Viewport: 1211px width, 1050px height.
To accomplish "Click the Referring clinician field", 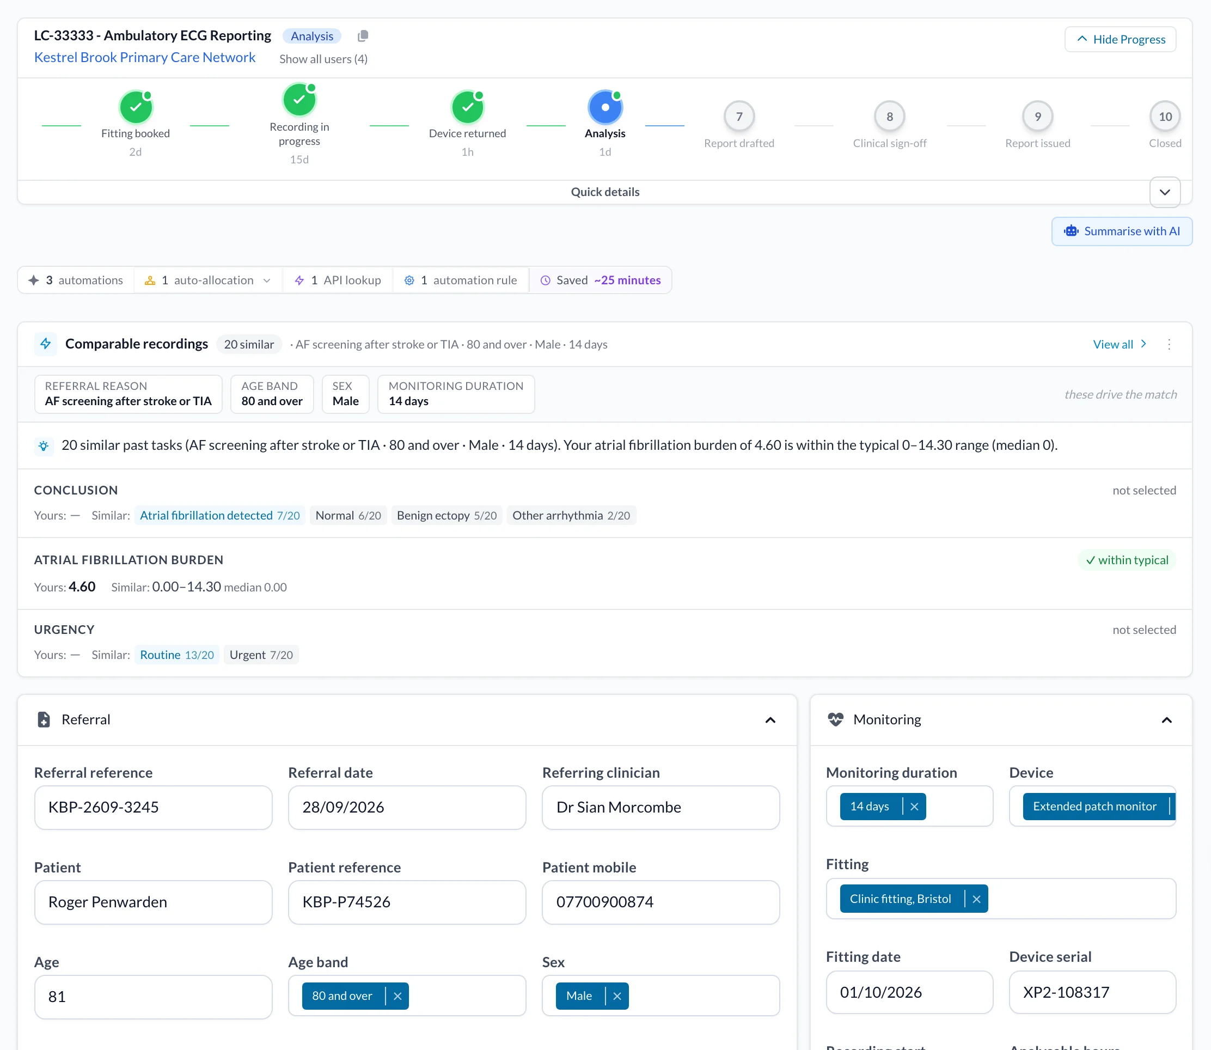I will pos(661,808).
